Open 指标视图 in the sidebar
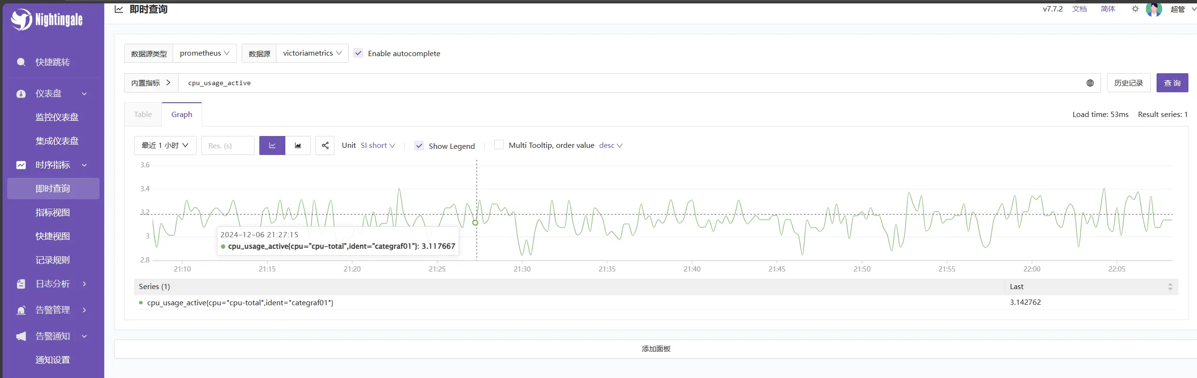This screenshot has width=1197, height=378. coord(53,213)
